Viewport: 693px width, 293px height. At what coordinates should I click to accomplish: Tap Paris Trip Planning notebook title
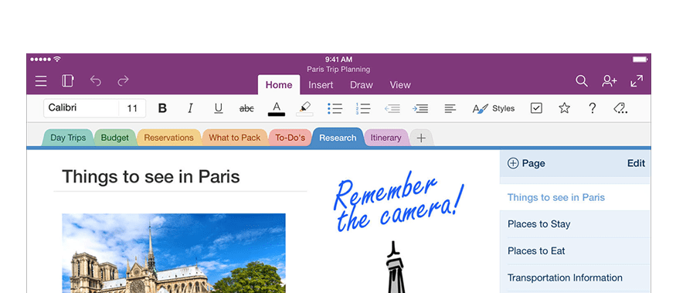(338, 70)
